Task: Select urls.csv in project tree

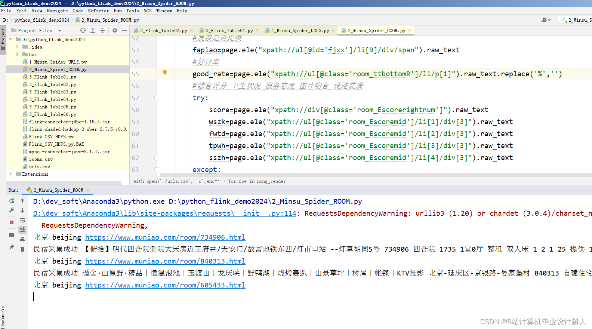Action: click(39, 166)
